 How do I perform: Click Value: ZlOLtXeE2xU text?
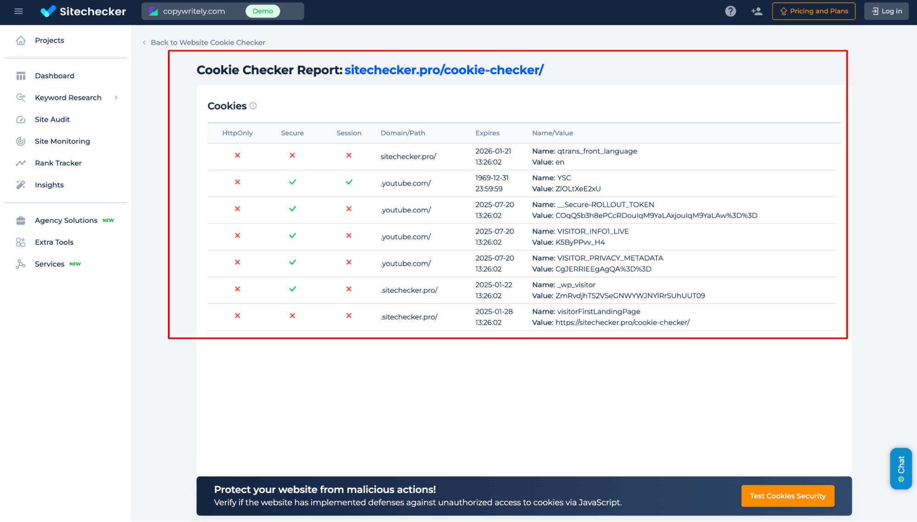tap(566, 189)
